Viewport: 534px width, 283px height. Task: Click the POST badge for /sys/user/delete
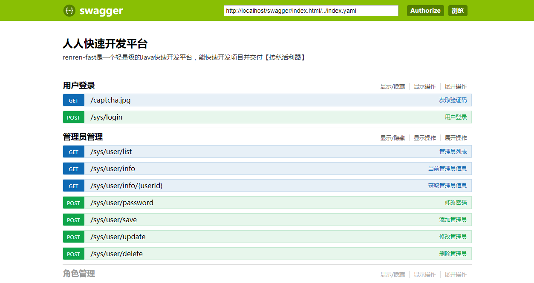pyautogui.click(x=74, y=254)
